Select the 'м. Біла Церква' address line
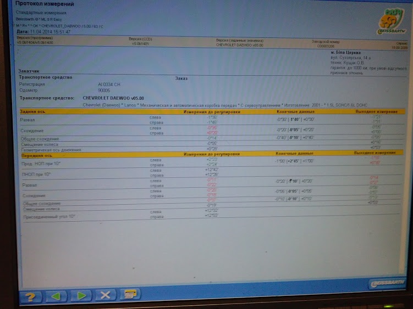 (x=345, y=53)
